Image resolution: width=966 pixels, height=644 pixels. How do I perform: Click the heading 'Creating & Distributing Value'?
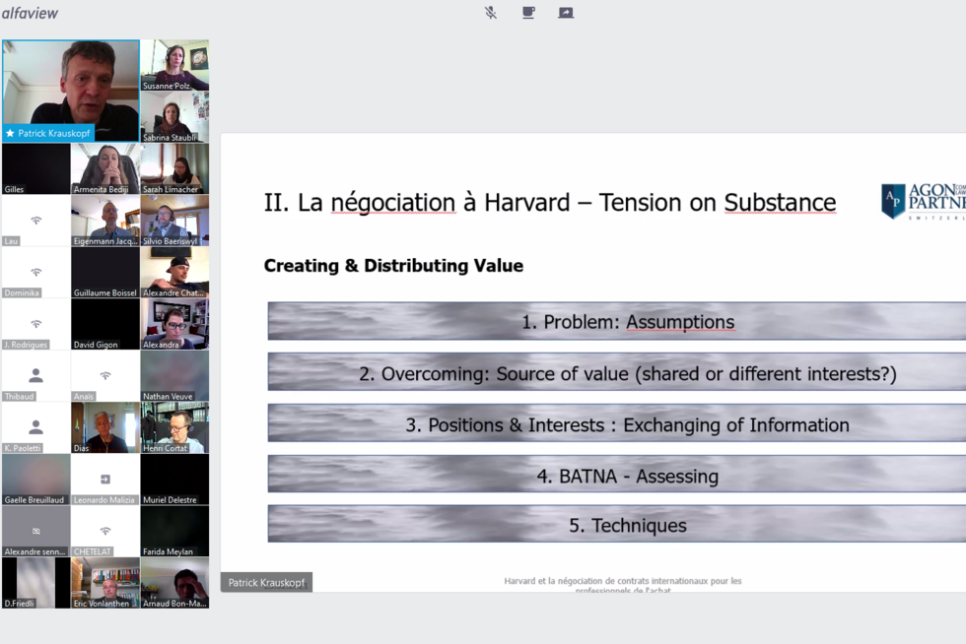(x=393, y=266)
